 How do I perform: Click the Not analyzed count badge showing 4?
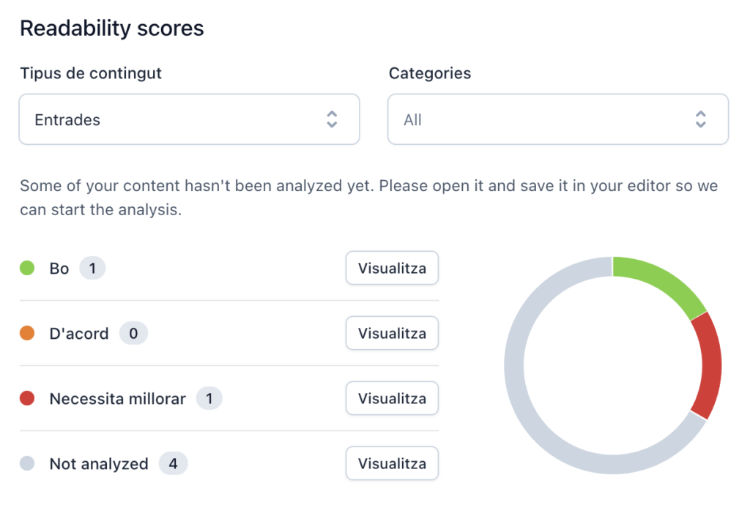coord(173,464)
